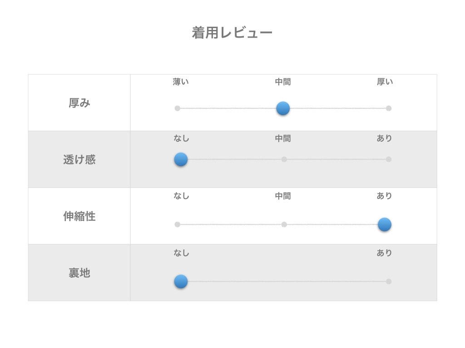Select the 裏地 row heading
Viewport: 465px width, 348px height.
pyautogui.click(x=79, y=273)
